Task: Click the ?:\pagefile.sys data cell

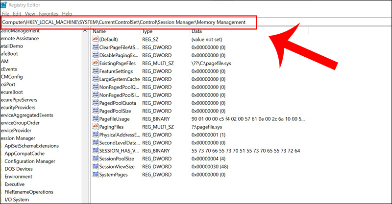Action: (207, 127)
